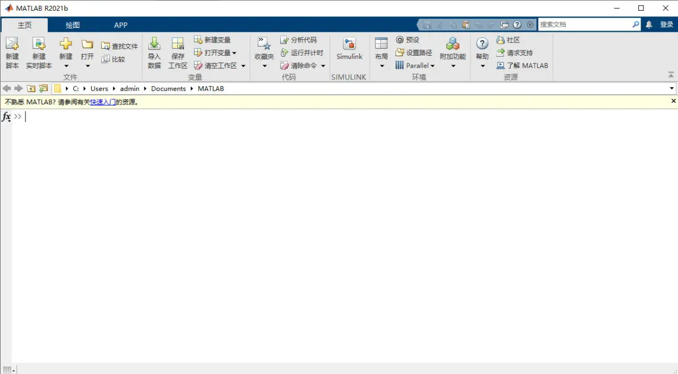This screenshot has height=374, width=678.
Task: Navigate back in folder history
Action: [6, 89]
